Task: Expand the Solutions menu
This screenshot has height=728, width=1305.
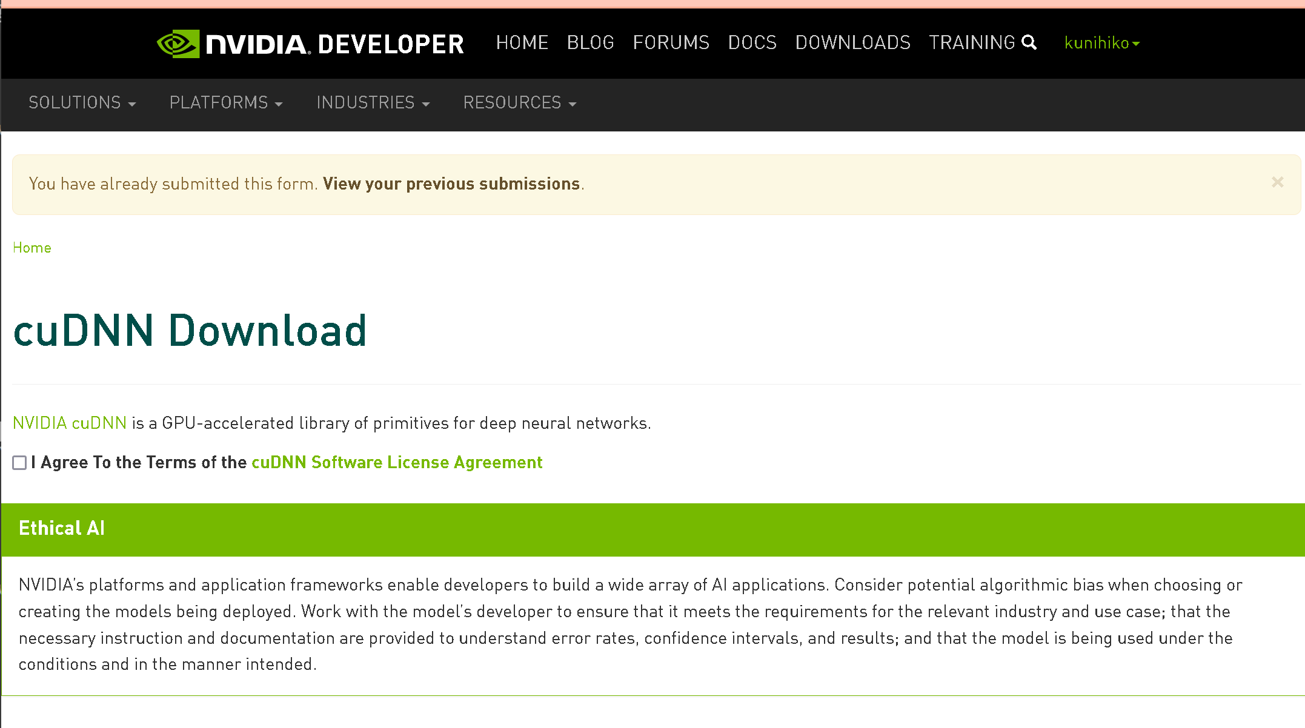Action: pyautogui.click(x=82, y=103)
